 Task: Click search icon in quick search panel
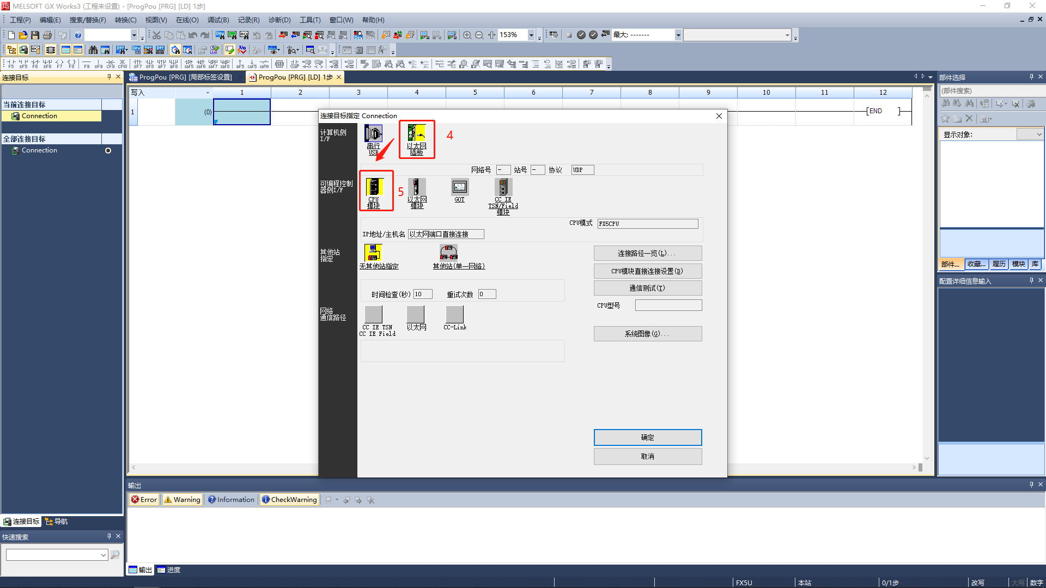click(115, 555)
